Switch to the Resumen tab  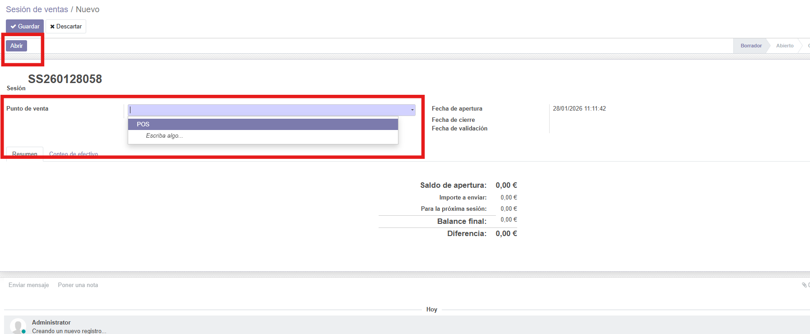pos(25,154)
